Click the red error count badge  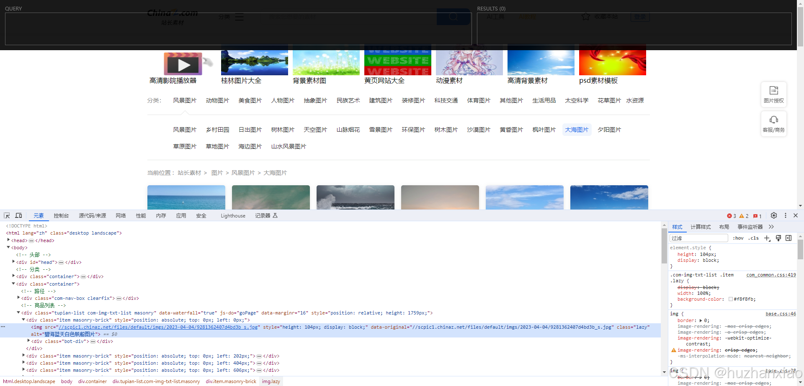pos(732,216)
